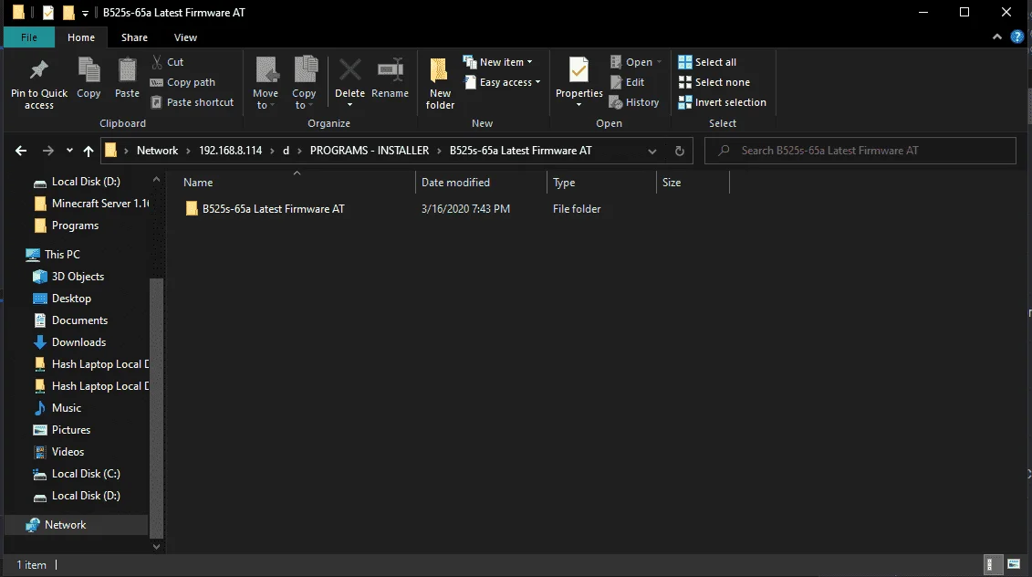Click Network in the address path
1032x577 pixels.
[157, 150]
